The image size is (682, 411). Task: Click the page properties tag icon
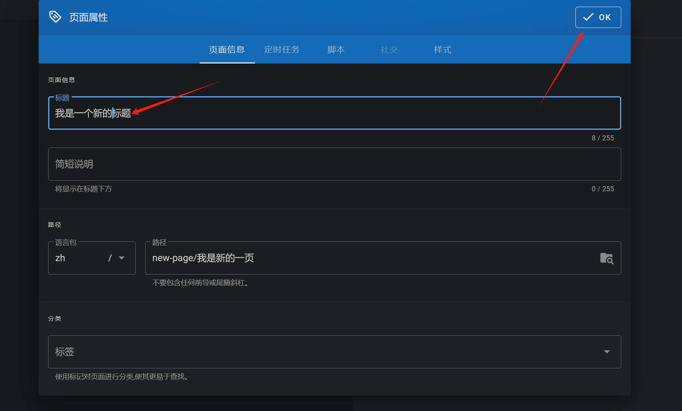55,17
